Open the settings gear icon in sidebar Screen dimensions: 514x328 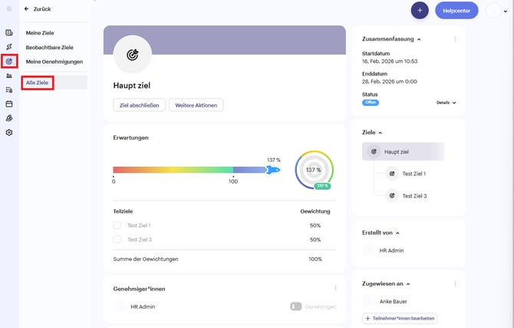click(9, 132)
